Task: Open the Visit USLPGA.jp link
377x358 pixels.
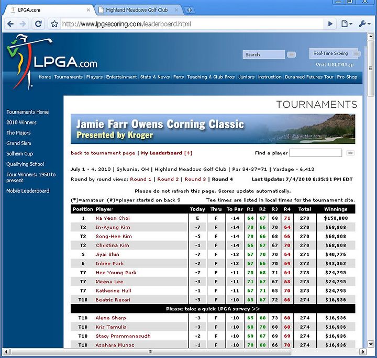Action: [x=335, y=64]
